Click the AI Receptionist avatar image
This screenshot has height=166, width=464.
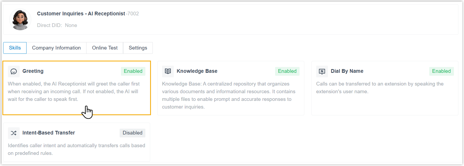(x=20, y=20)
